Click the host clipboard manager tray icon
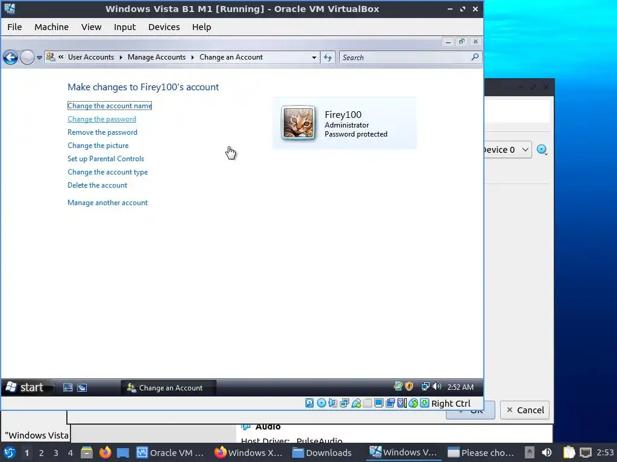 pyautogui.click(x=569, y=452)
